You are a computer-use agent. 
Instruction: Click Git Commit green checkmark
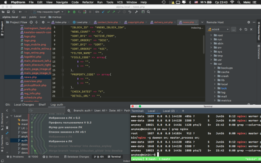[109, 12]
